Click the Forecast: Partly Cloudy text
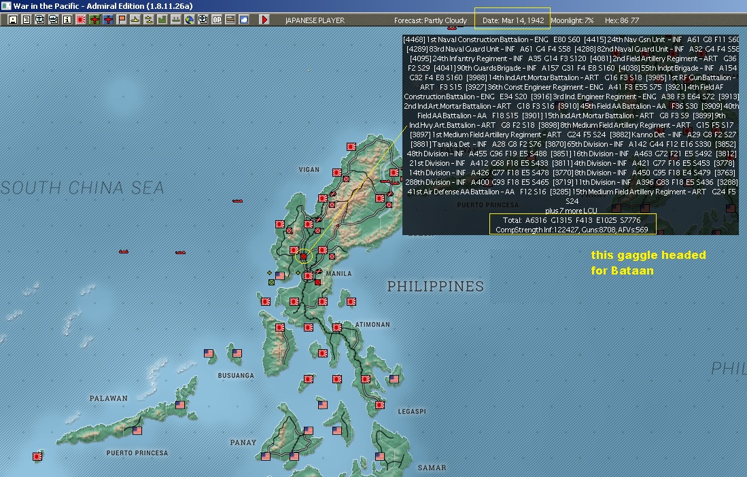The height and width of the screenshot is (477, 747). point(430,20)
